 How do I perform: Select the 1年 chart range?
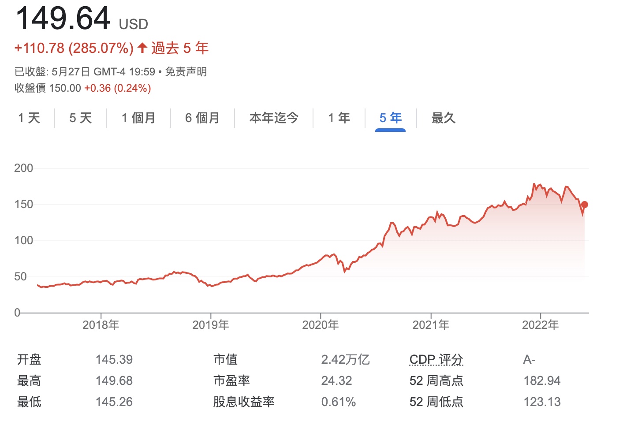point(339,118)
